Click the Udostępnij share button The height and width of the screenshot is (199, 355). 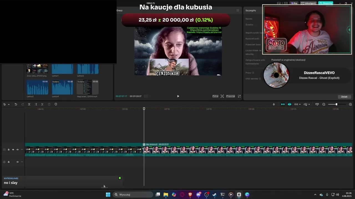308,3
